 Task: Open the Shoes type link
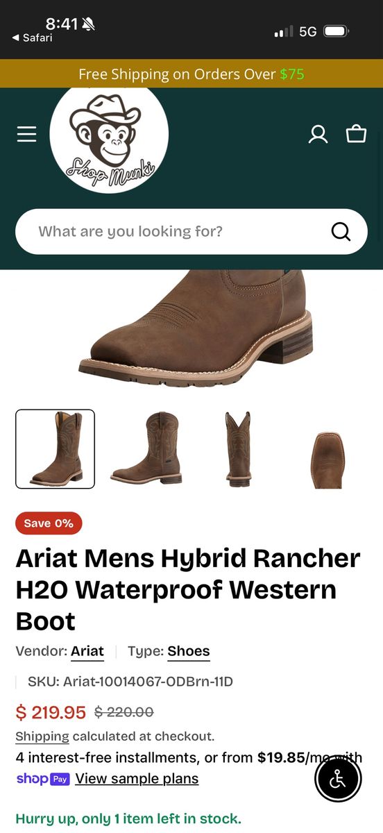(x=189, y=651)
